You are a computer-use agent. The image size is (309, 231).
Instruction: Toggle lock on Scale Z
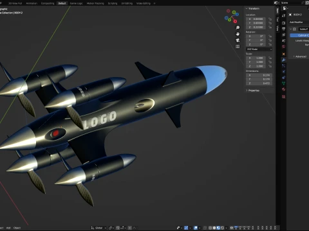[x=270, y=66]
